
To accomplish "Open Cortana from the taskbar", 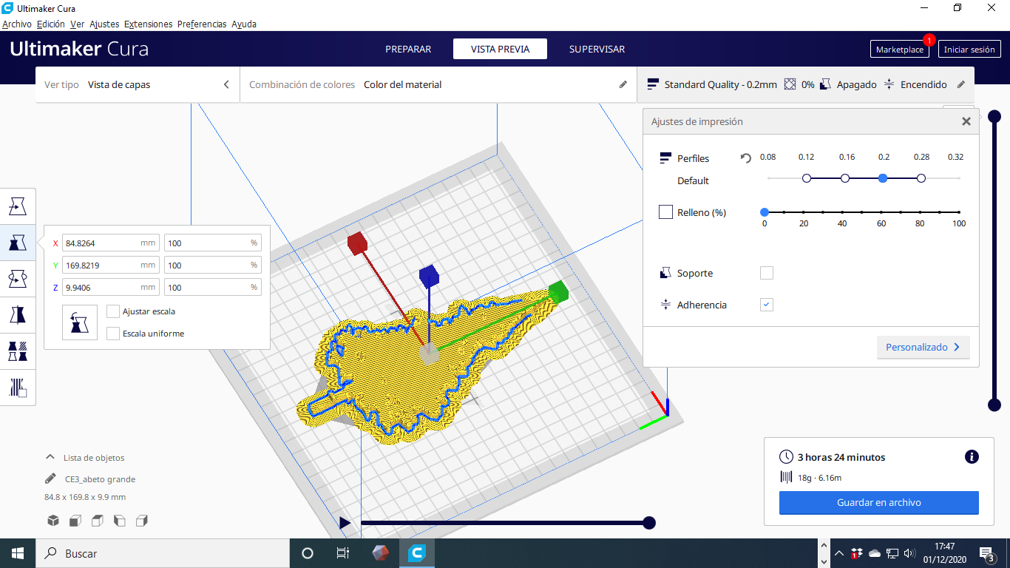I will (308, 553).
